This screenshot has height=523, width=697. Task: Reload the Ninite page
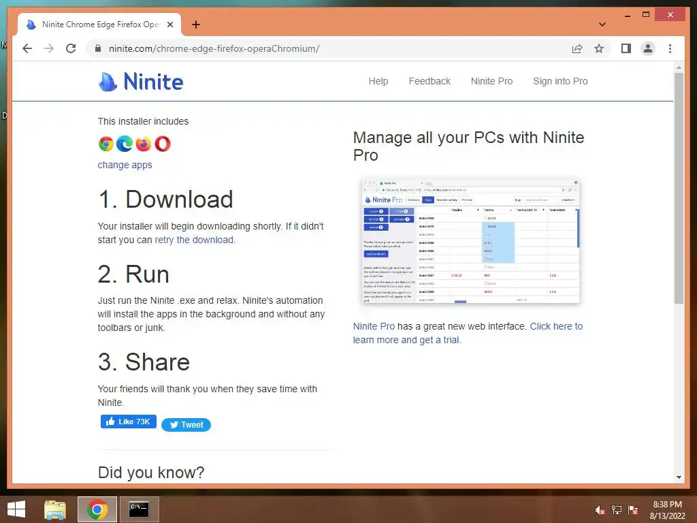[71, 48]
